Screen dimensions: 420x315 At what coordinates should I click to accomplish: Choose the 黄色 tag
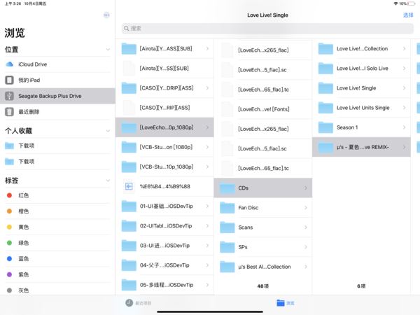pos(57,227)
